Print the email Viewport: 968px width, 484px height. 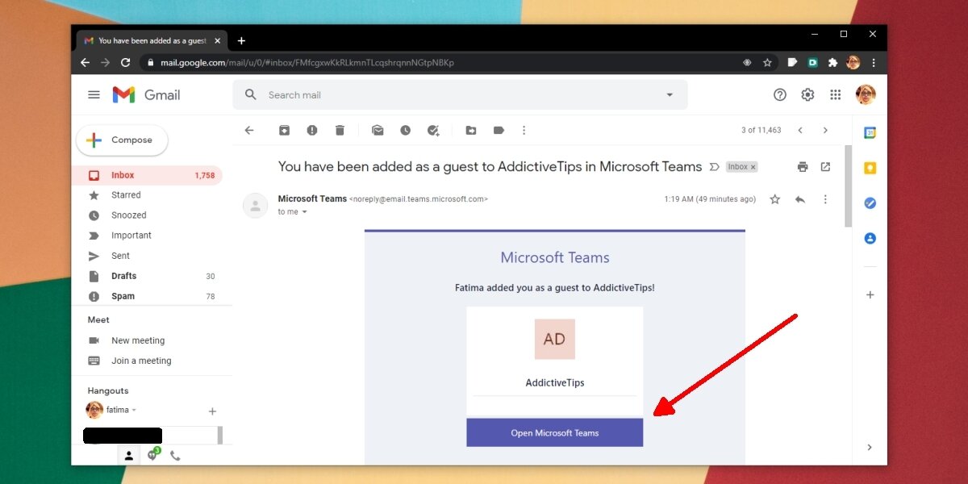tap(803, 166)
